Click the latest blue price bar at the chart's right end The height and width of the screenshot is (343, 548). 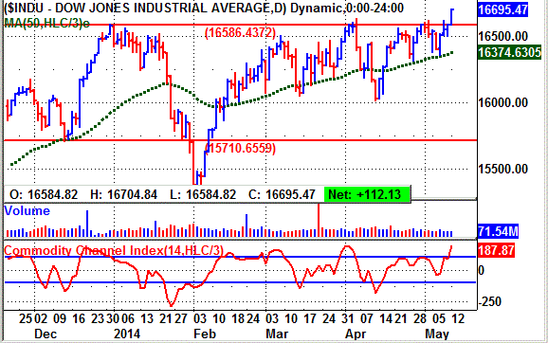[x=451, y=17]
